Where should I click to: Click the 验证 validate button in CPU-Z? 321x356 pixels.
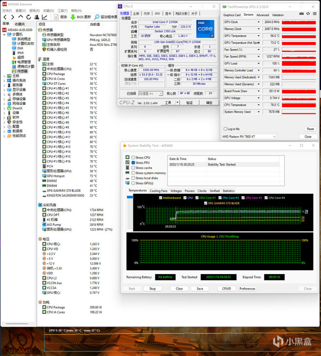point(190,103)
